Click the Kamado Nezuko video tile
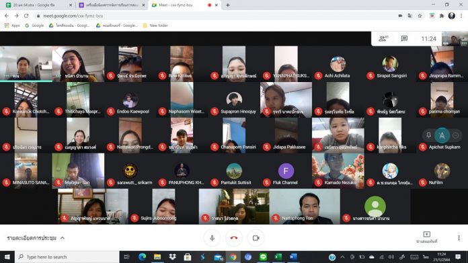This screenshot has height=263, width=468. (338, 171)
